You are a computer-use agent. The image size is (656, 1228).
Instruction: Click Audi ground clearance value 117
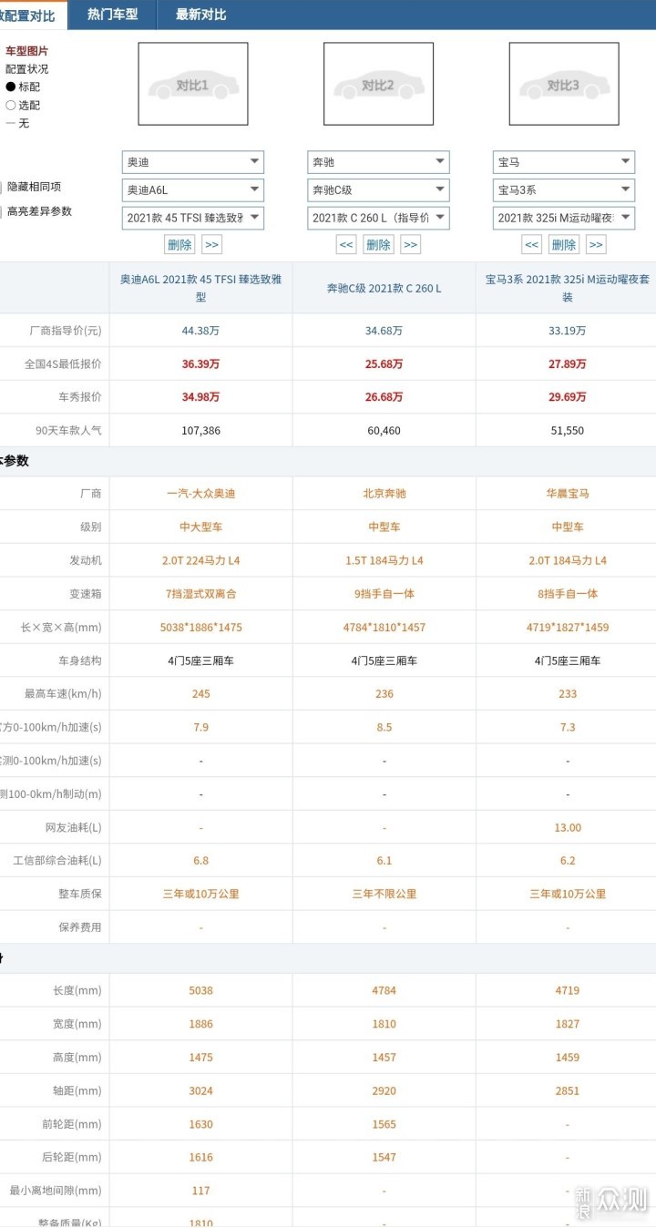[200, 1191]
